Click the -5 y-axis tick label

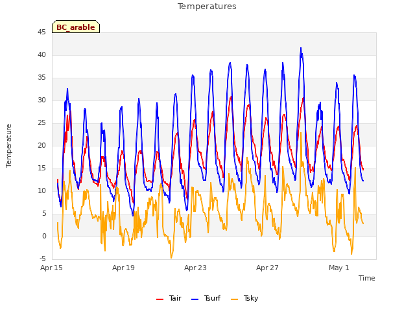click(43, 259)
